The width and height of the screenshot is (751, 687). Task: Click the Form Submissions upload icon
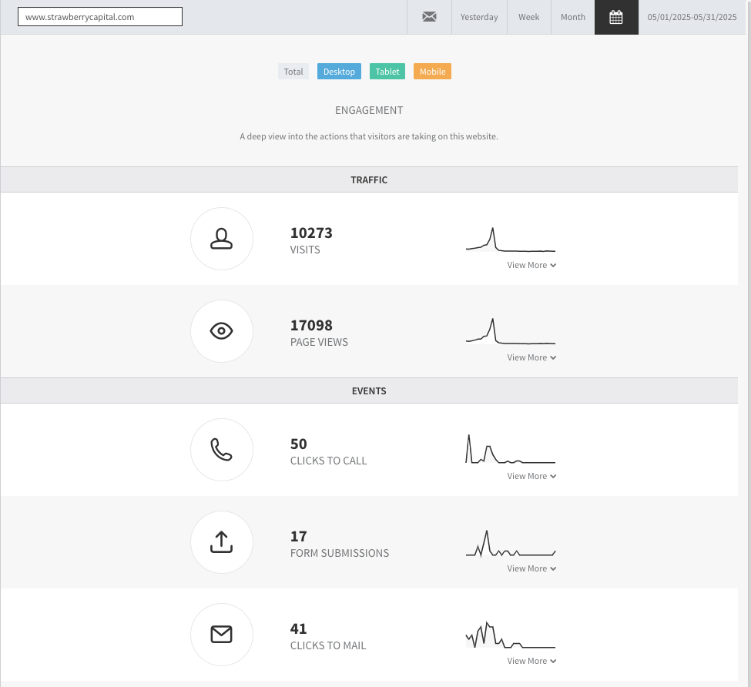point(221,542)
